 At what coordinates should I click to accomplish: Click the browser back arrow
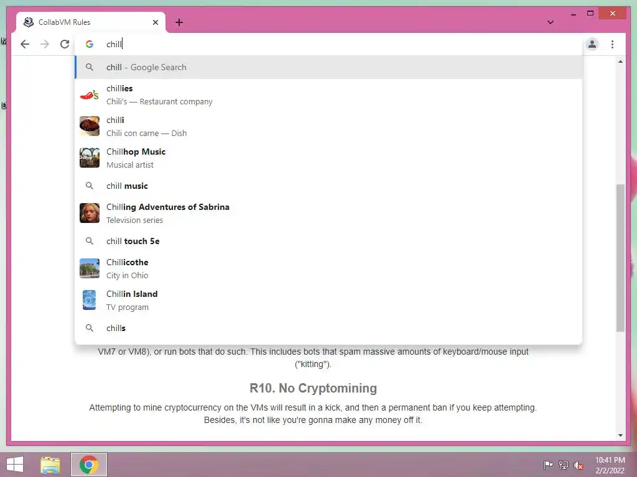tap(25, 44)
